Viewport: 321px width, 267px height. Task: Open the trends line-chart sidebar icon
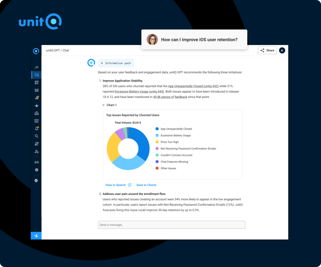pos(36,67)
